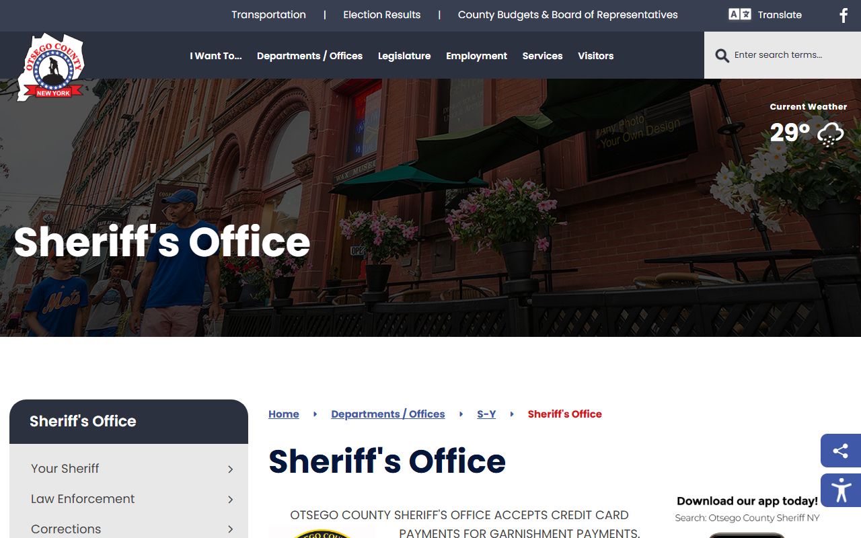Open the Departments / Offices menu

(x=309, y=56)
